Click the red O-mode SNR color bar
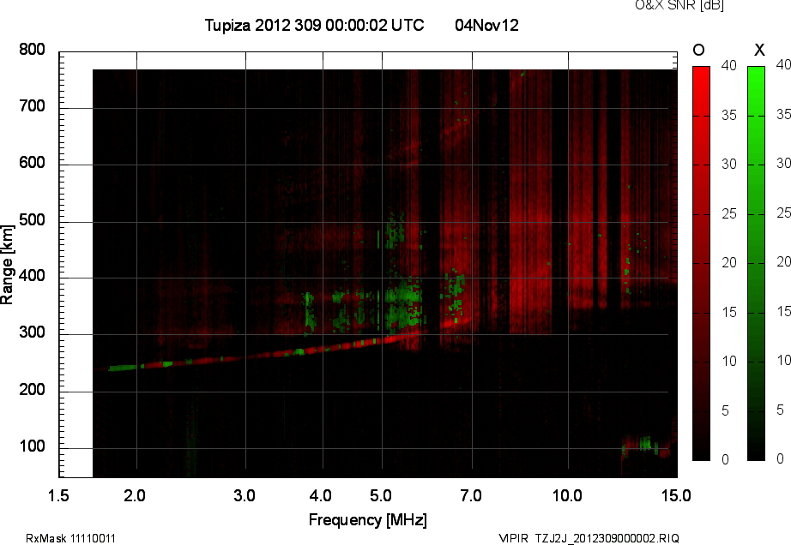Screen dimensions: 791x545 click(x=701, y=263)
